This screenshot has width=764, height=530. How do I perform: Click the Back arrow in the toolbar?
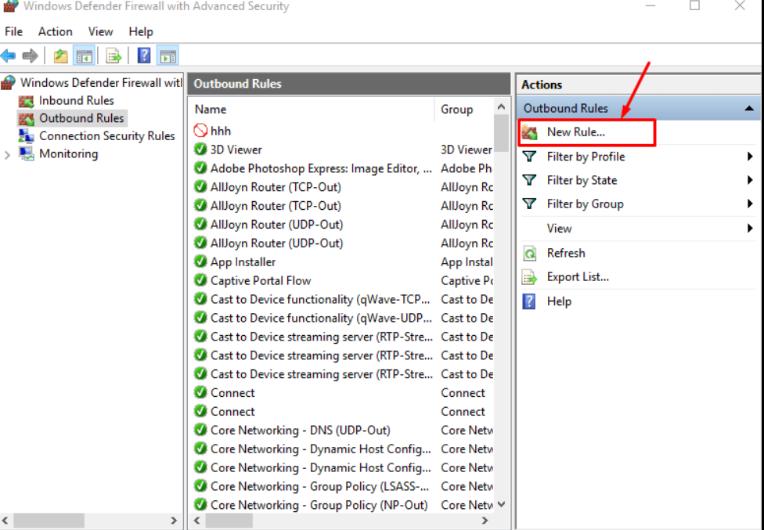pyautogui.click(x=9, y=56)
